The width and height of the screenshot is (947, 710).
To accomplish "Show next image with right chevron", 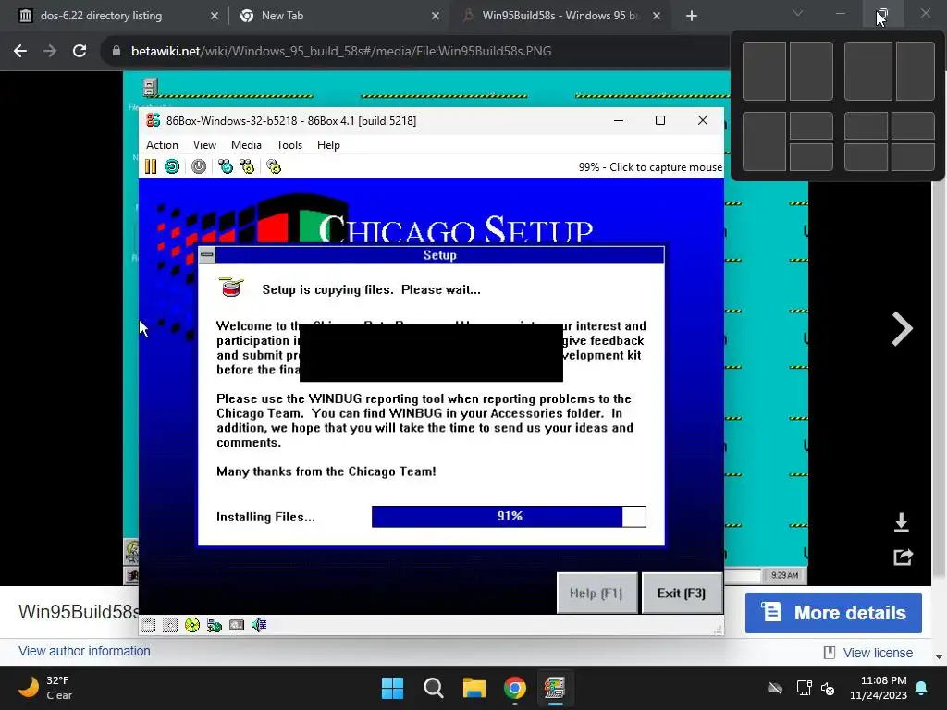I will coord(902,329).
